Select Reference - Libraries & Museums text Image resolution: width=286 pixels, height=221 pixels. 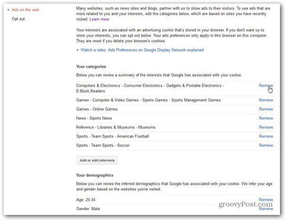click(x=116, y=127)
